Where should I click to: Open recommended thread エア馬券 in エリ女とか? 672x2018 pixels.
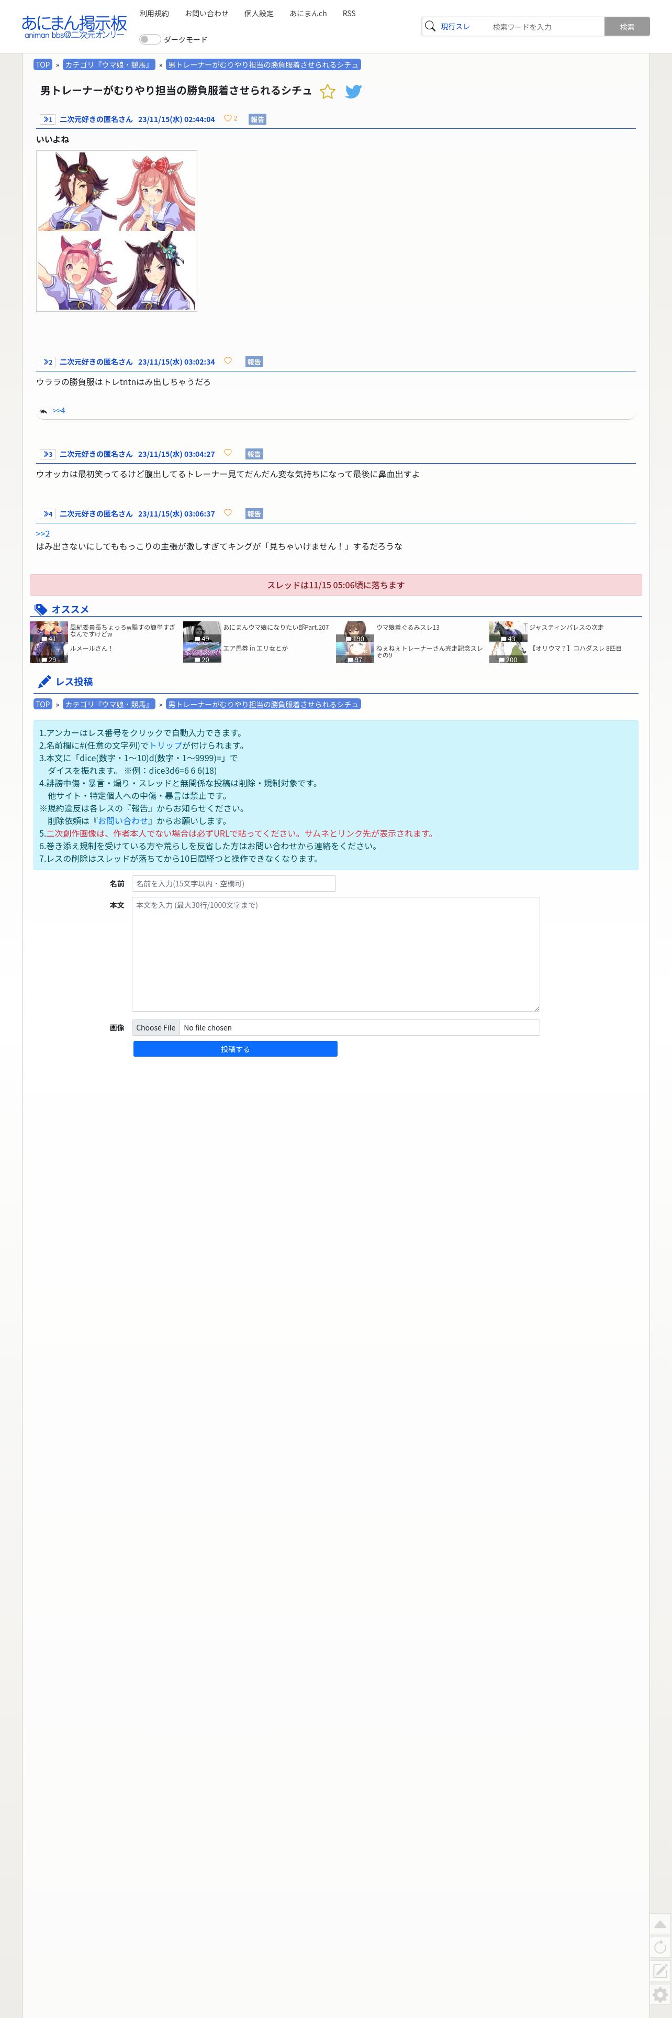[x=255, y=648]
